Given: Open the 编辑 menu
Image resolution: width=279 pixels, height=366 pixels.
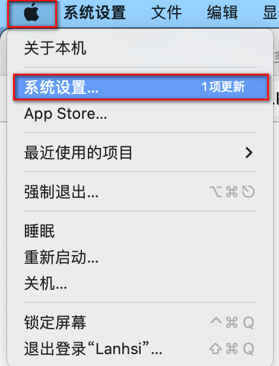Looking at the screenshot, I should [x=222, y=13].
